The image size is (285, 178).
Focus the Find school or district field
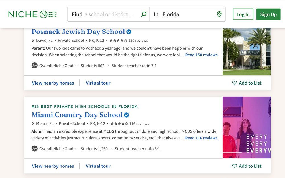coord(108,14)
